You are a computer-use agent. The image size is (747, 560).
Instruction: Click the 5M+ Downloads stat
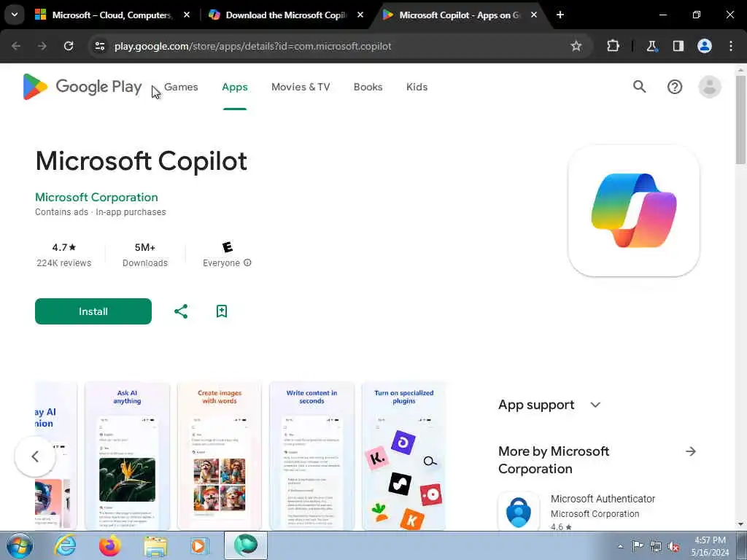tap(145, 254)
